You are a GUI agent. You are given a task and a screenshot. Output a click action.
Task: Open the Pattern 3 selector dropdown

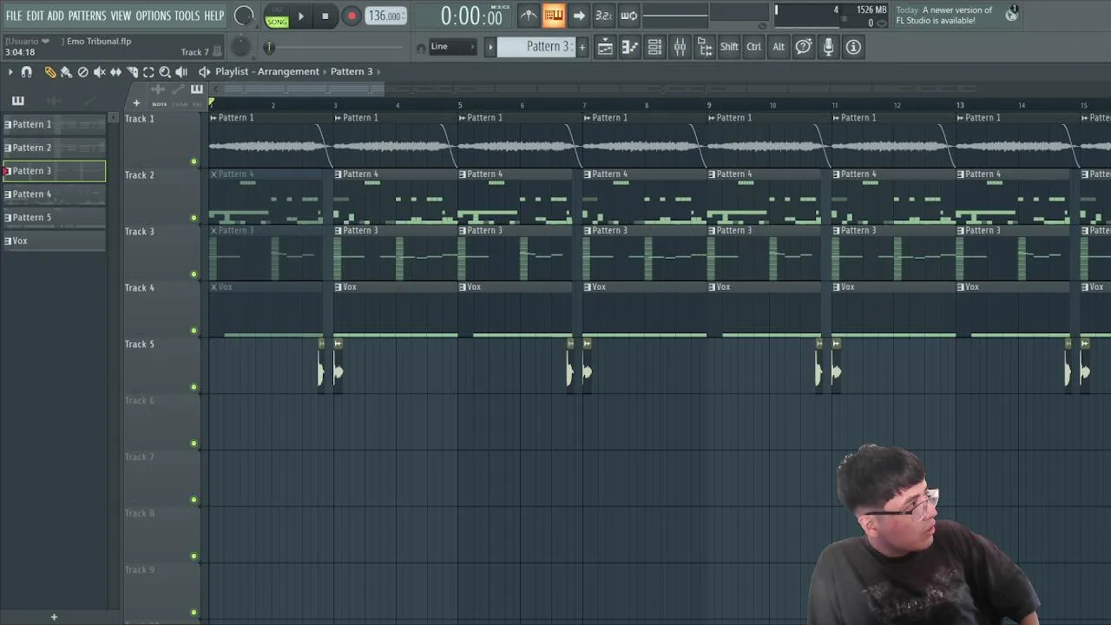coord(536,47)
